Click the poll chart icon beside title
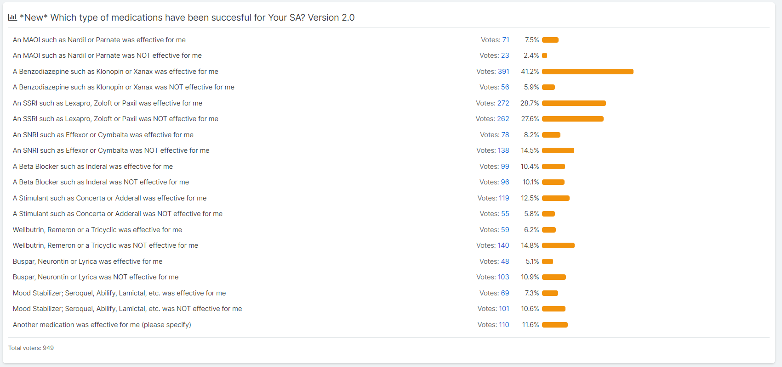Image resolution: width=782 pixels, height=367 pixels. (12, 17)
